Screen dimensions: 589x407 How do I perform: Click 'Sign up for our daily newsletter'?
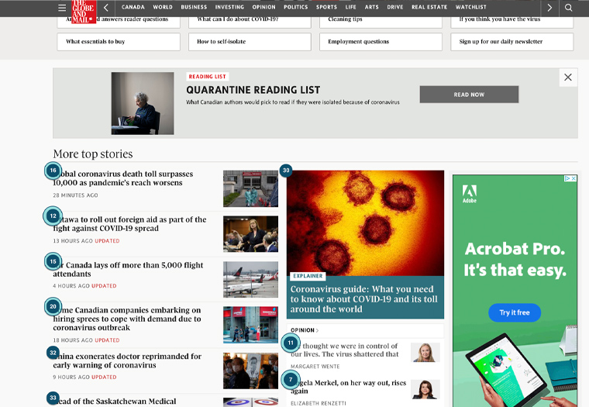click(512, 42)
